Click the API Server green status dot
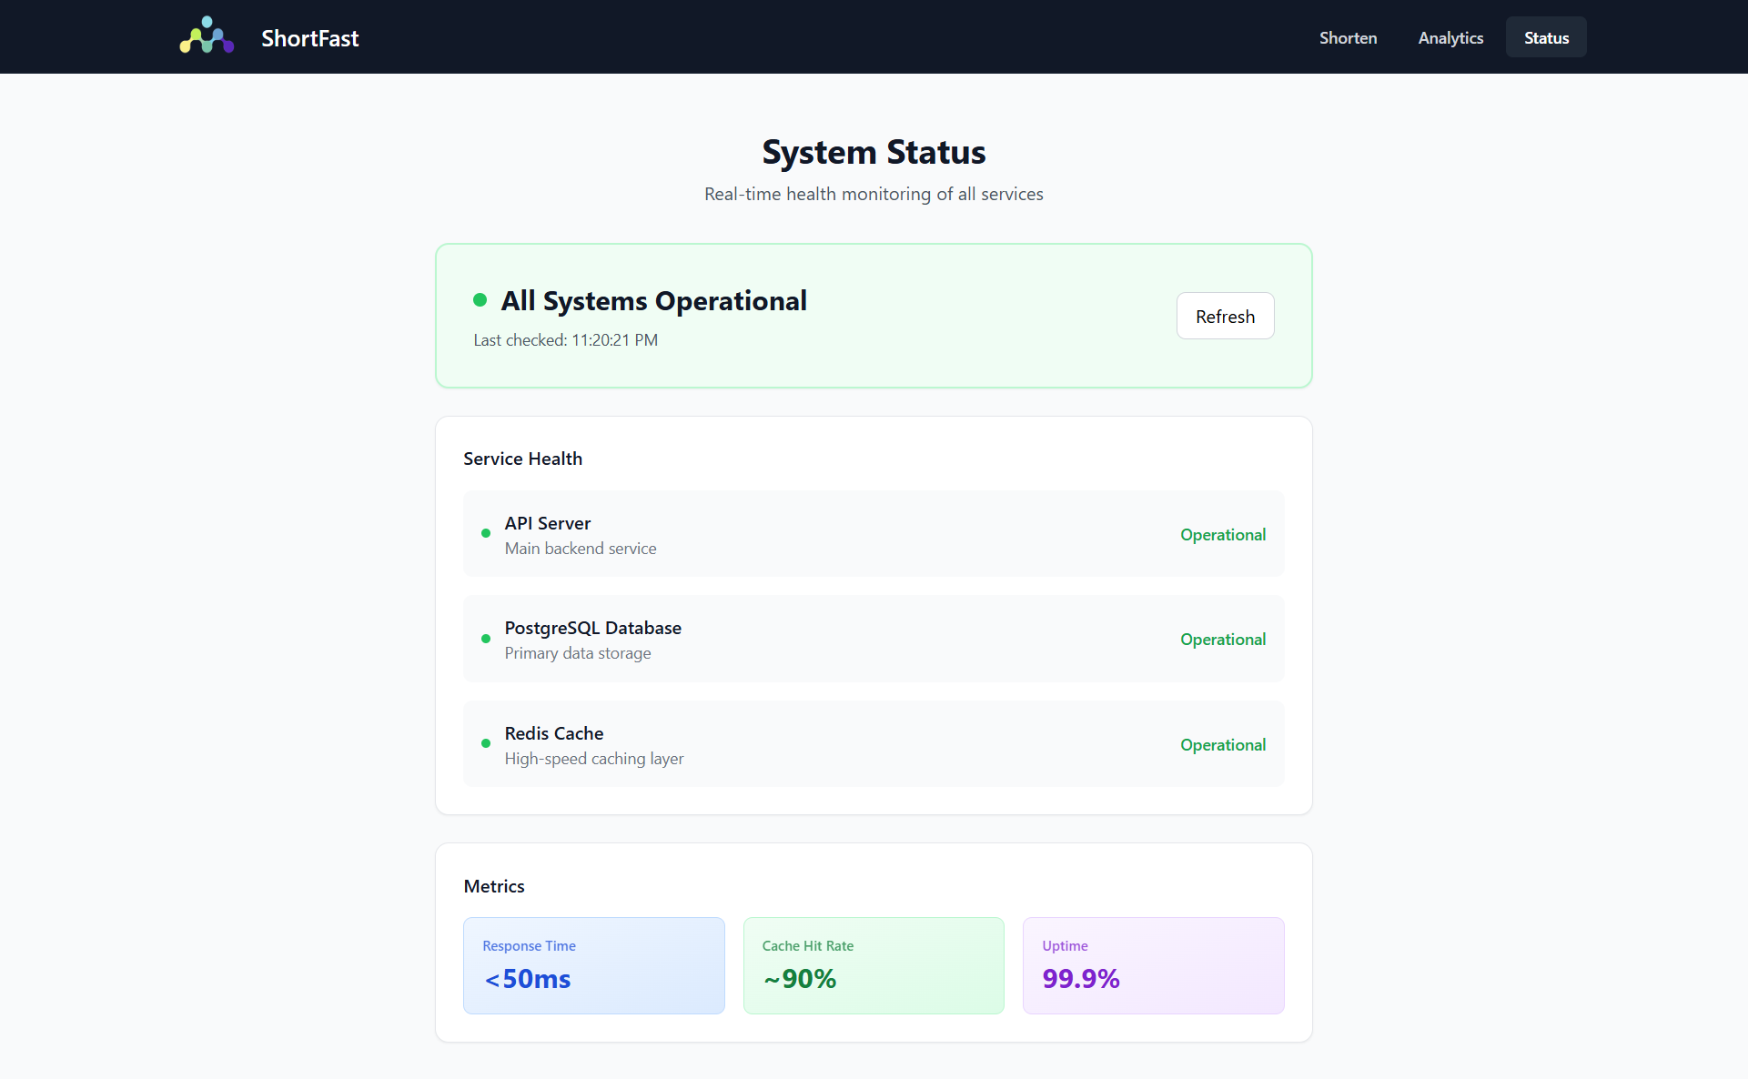The width and height of the screenshot is (1748, 1079). (486, 534)
